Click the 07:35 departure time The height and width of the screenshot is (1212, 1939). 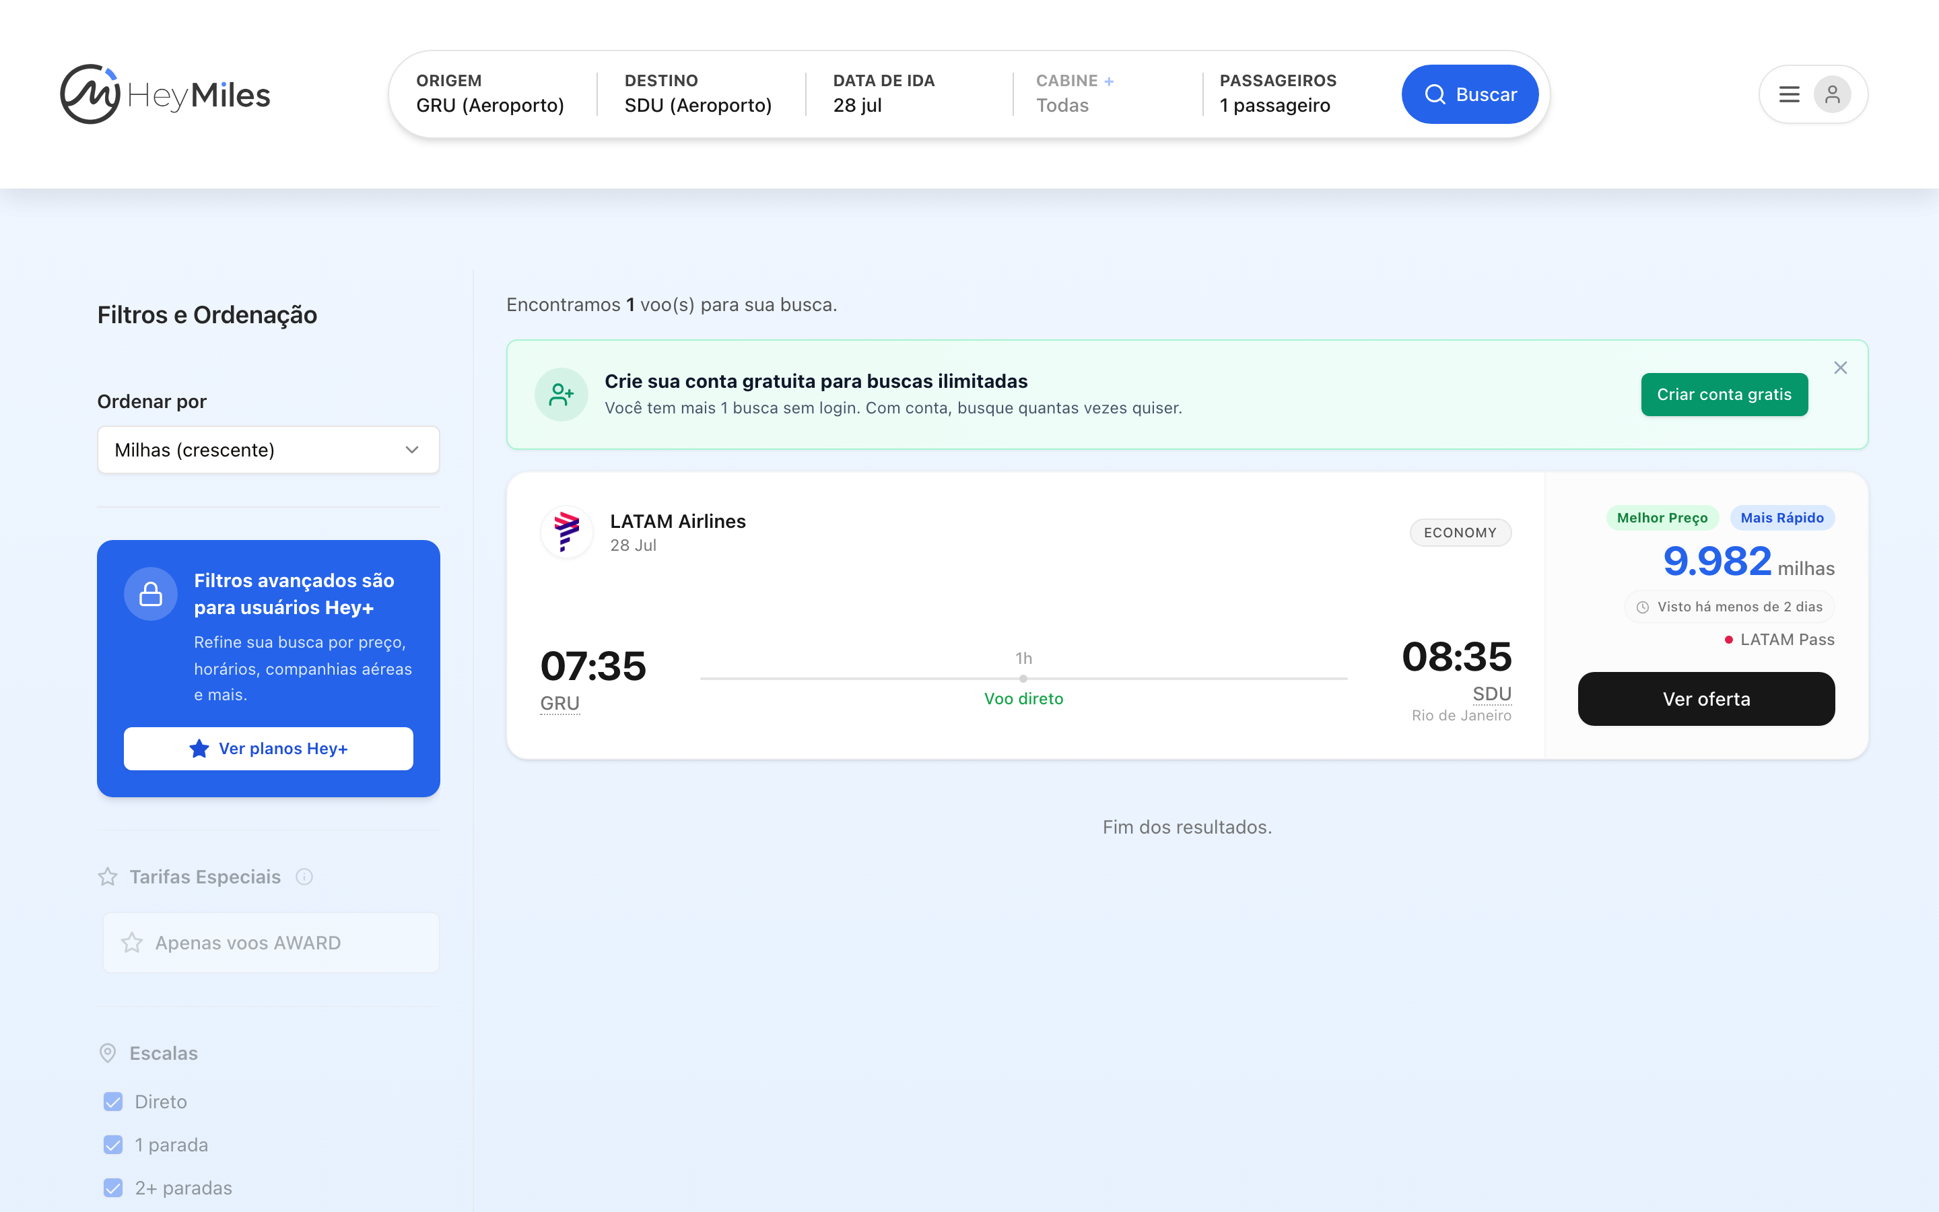point(593,666)
